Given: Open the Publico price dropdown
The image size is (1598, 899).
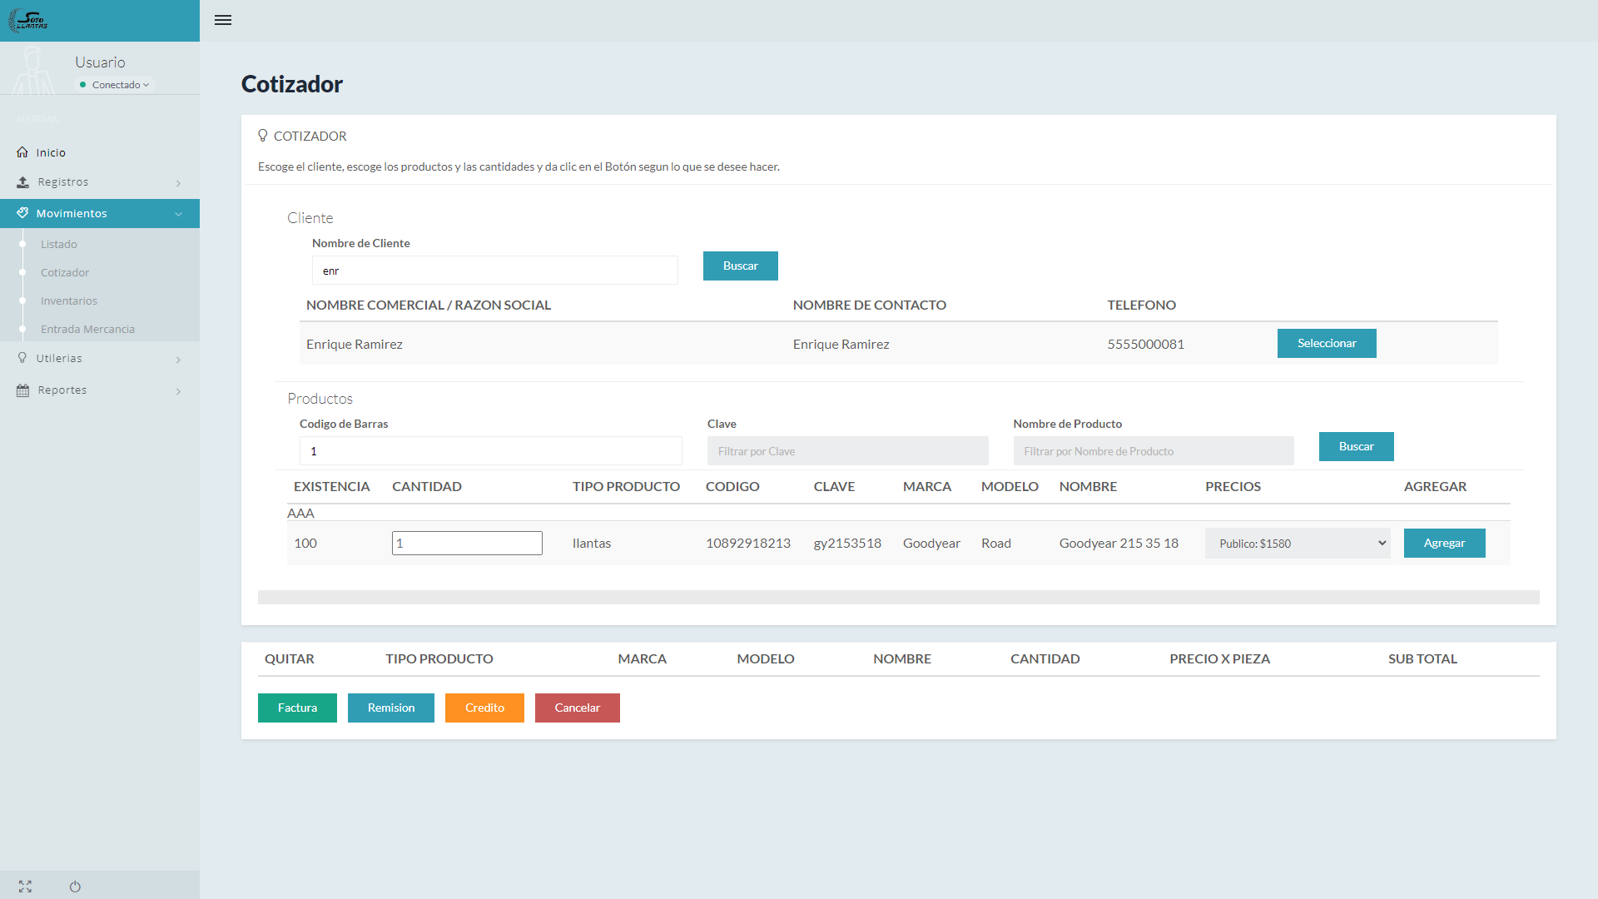Looking at the screenshot, I should coord(1297,544).
